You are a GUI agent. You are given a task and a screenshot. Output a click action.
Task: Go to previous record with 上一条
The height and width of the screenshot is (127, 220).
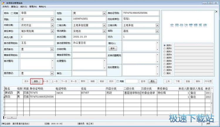(55, 81)
